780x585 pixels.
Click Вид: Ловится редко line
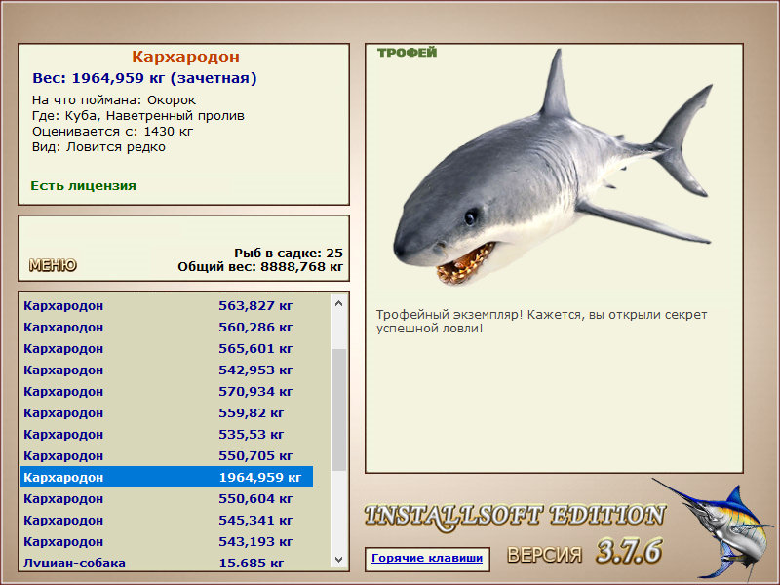pyautogui.click(x=98, y=147)
